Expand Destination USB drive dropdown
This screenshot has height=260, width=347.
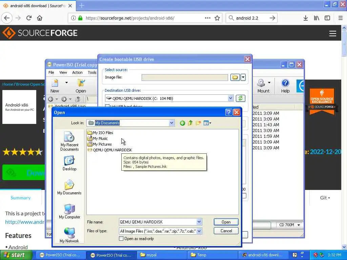point(230,98)
